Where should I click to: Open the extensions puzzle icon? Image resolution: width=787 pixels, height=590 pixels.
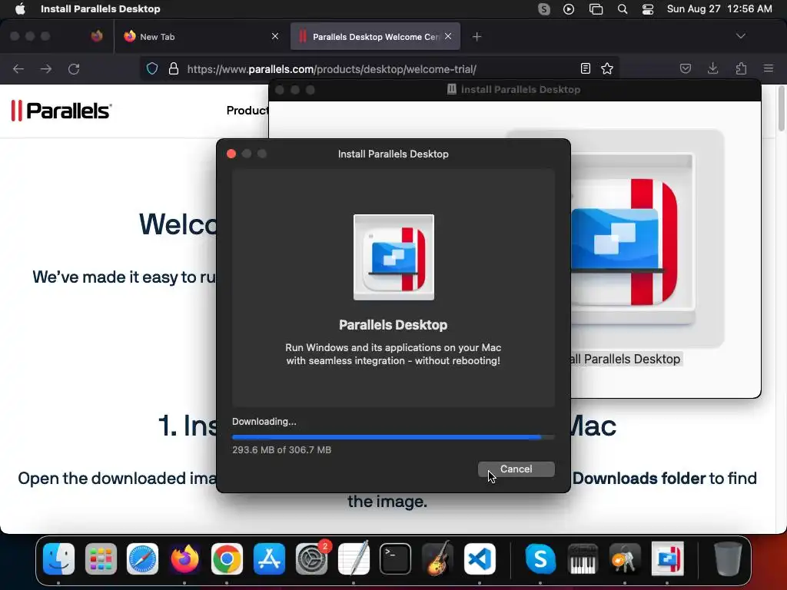(741, 68)
